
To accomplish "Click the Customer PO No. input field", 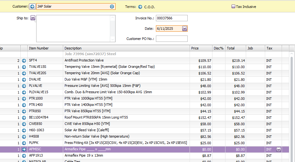I will point(171,39).
